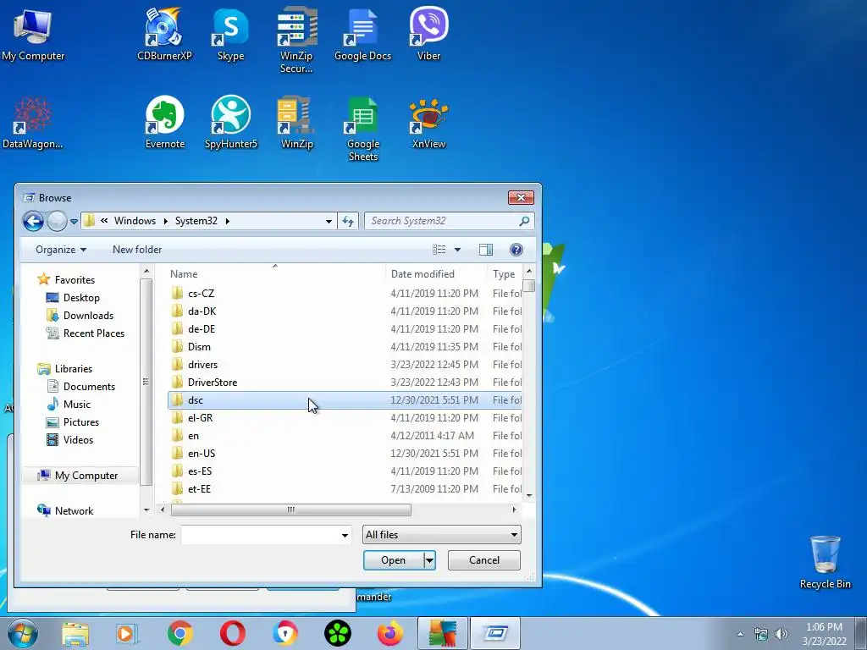Click the horizontal scrollbar thumb
The image size is (867, 650).
coord(291,510)
